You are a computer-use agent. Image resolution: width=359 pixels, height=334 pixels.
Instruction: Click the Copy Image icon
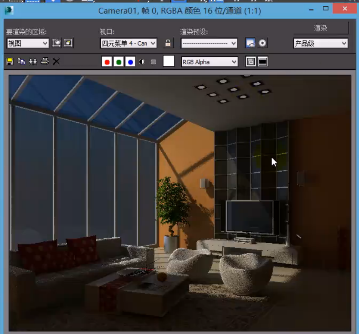point(21,61)
